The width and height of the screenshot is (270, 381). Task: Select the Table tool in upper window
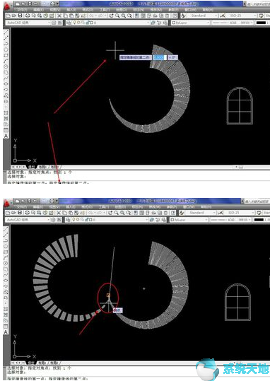6,130
